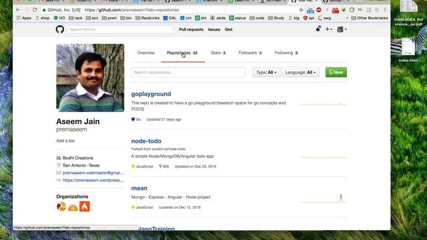Screen dimensions: 427x240
Task: Open the first organization avatar
Action: (61, 207)
